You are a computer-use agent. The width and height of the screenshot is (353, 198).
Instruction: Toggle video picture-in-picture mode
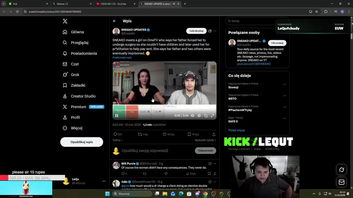click(206, 116)
